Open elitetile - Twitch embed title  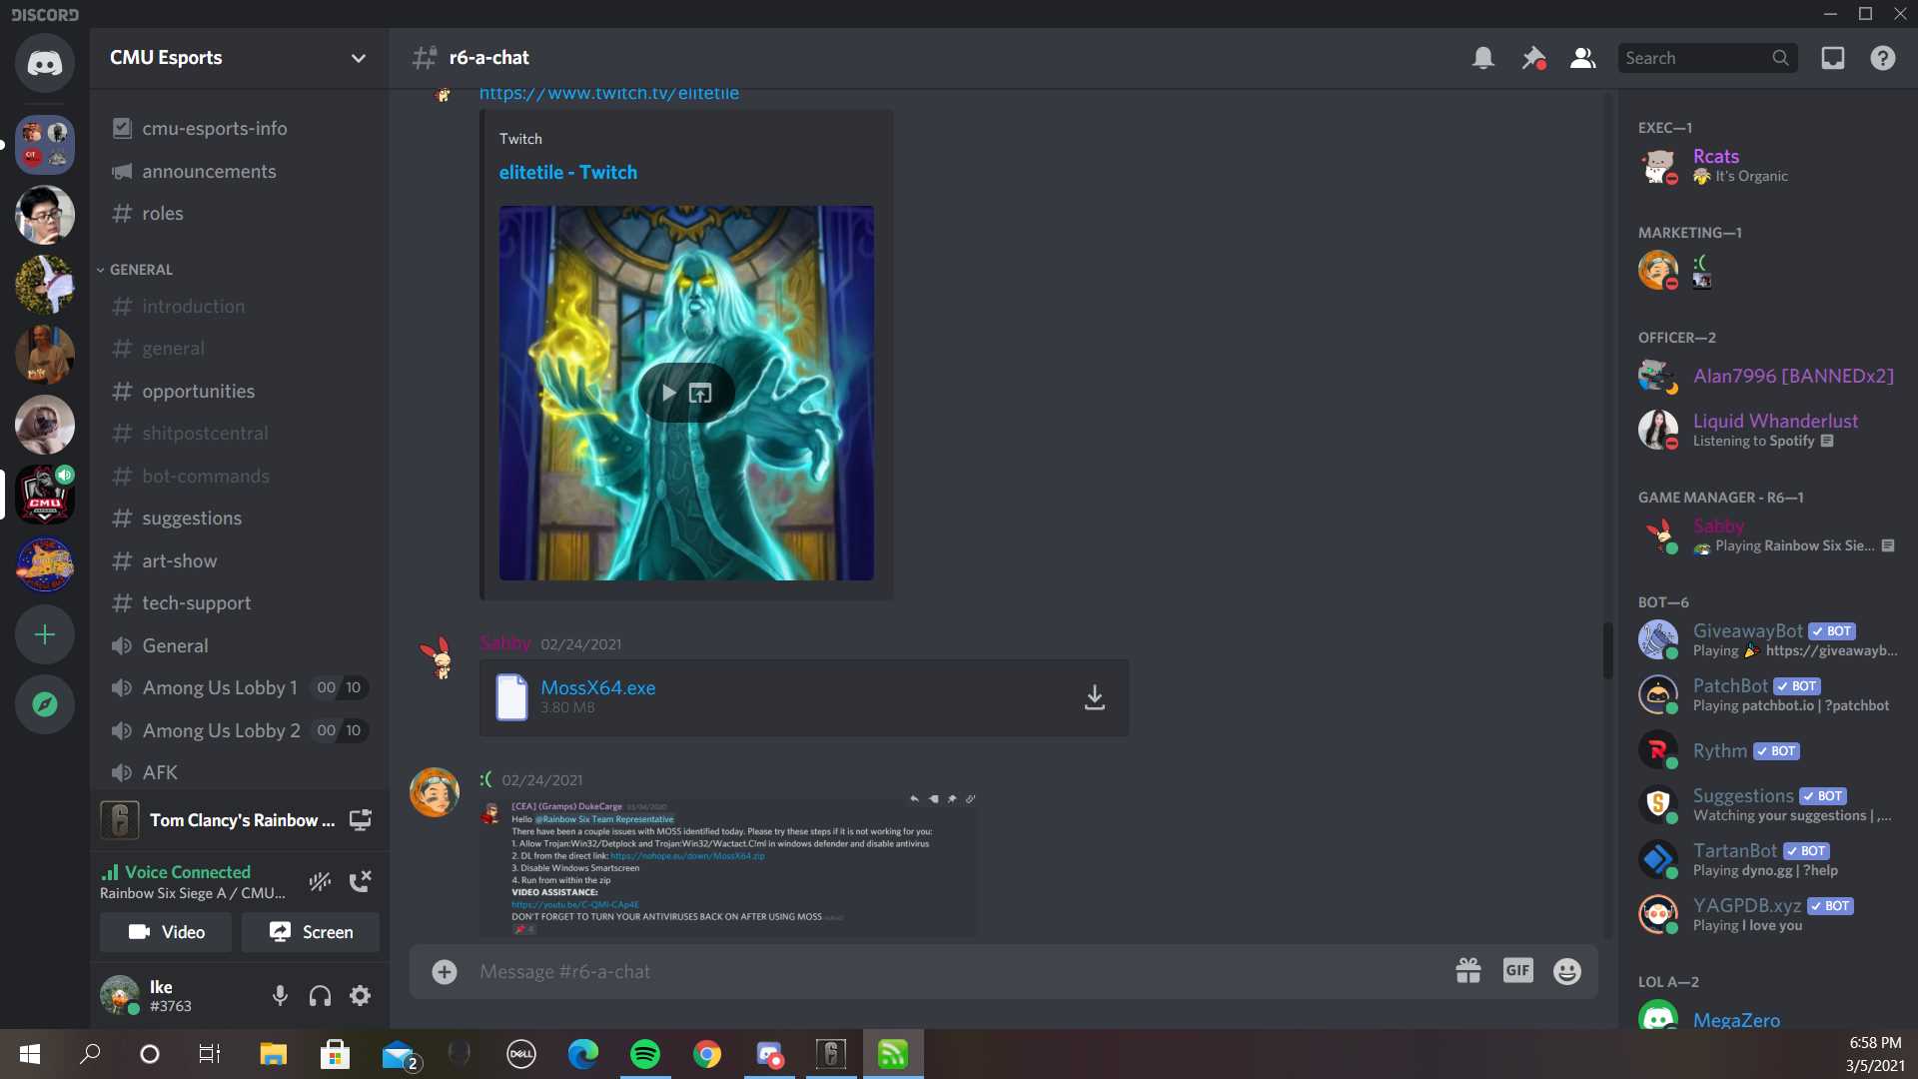(x=567, y=172)
